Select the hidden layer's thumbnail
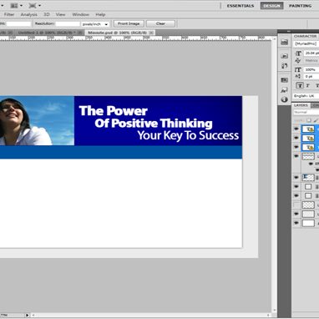Image resolution: width=319 pixels, height=319 pixels. coord(308,205)
